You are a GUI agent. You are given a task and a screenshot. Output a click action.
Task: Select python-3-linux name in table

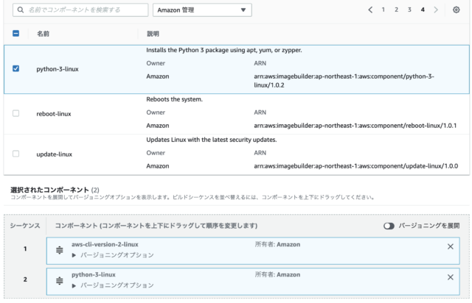pyautogui.click(x=58, y=69)
